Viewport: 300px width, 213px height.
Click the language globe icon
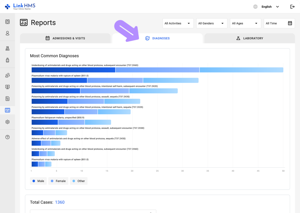pyautogui.click(x=255, y=6)
